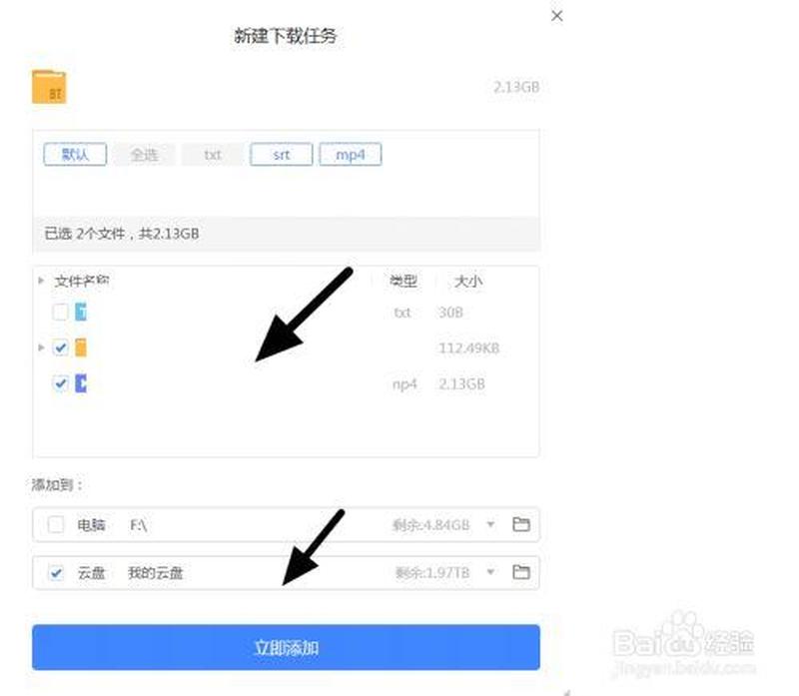
Task: Click the 剩余:4.84GB free space text
Action: coord(430,525)
